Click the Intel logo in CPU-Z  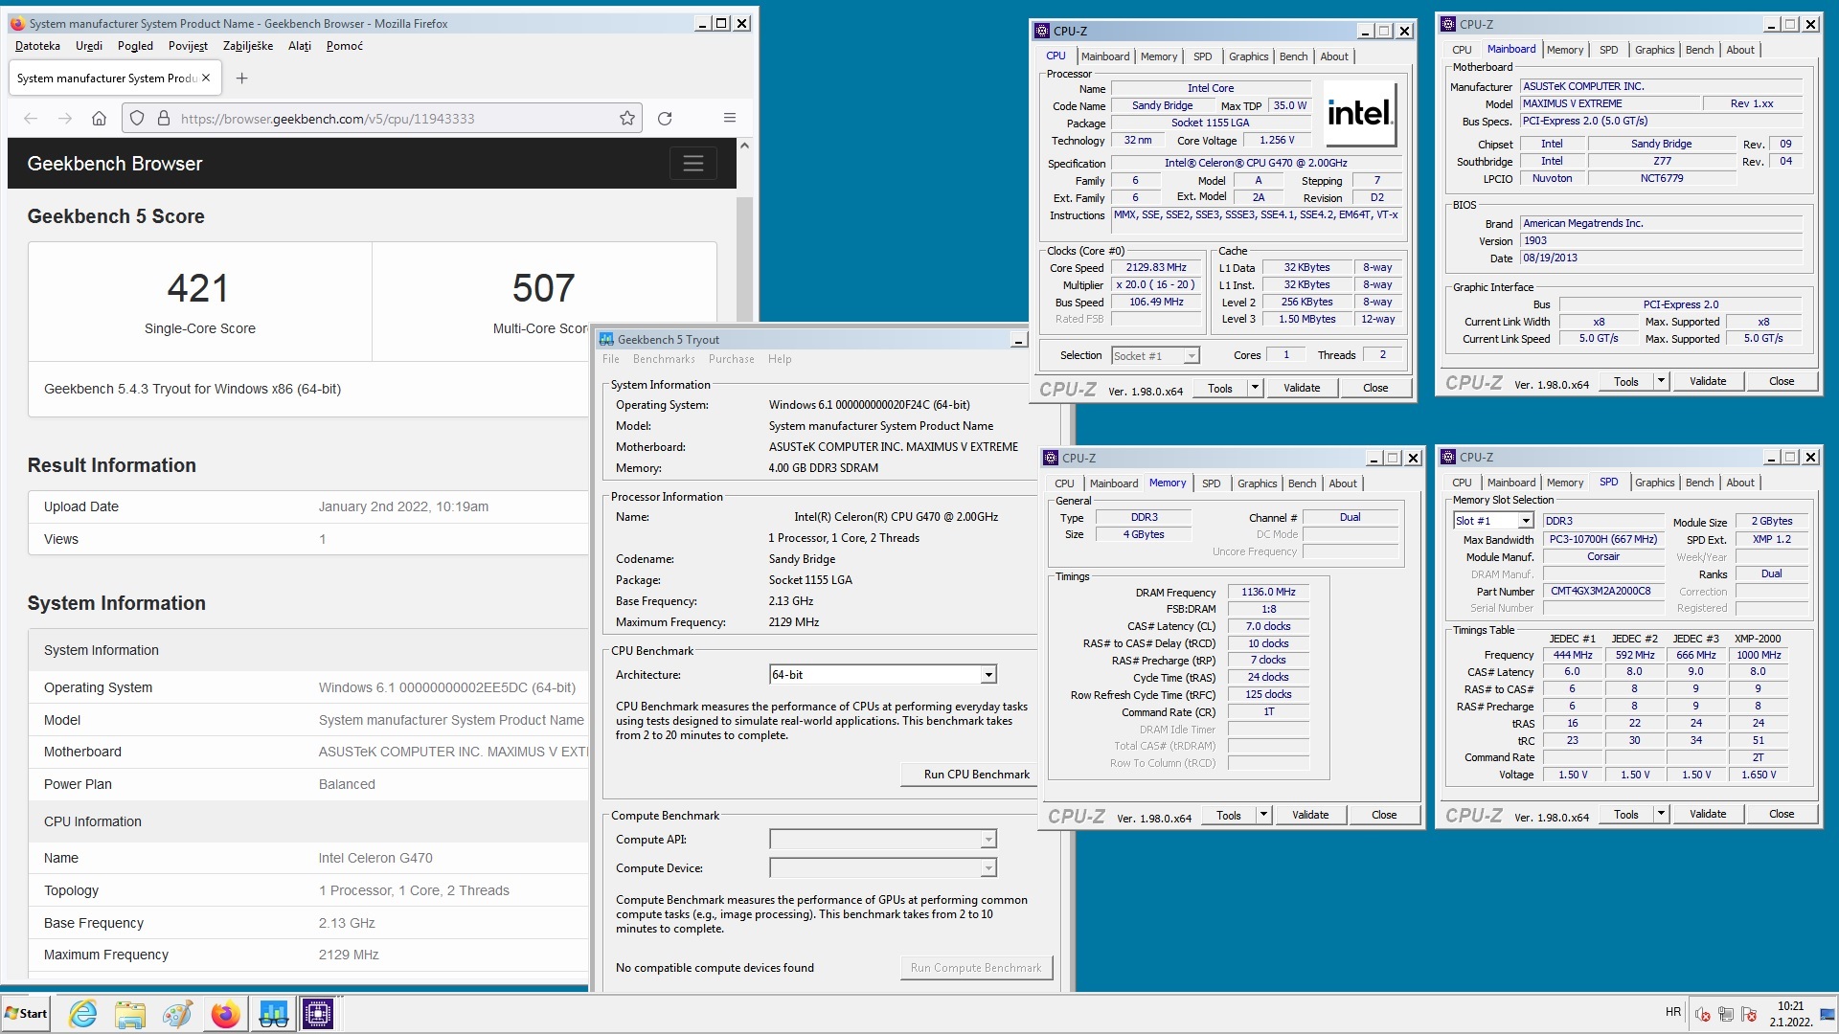1359,114
